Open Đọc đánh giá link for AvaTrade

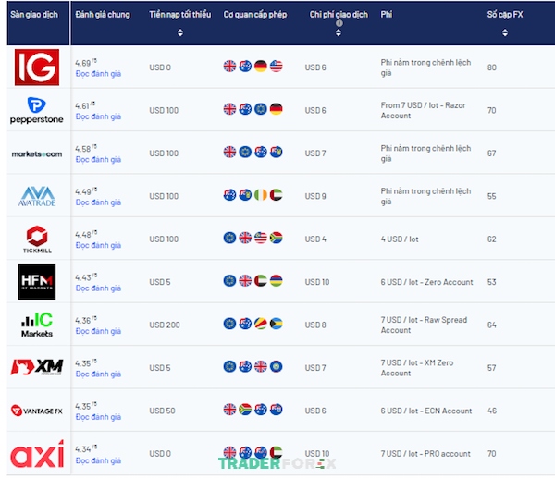tap(98, 202)
